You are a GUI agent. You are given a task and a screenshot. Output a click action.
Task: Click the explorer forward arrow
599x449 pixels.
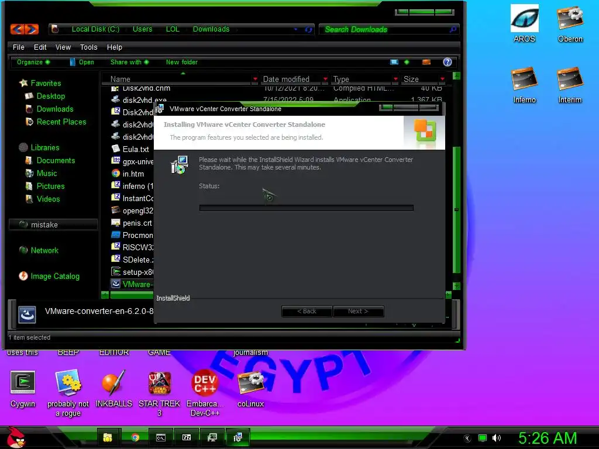(32, 29)
